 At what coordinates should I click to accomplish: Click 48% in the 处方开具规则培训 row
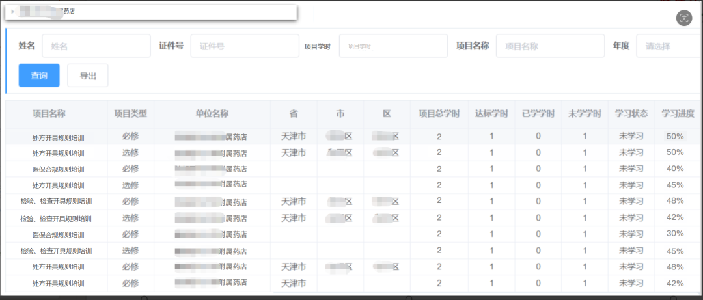coord(675,267)
